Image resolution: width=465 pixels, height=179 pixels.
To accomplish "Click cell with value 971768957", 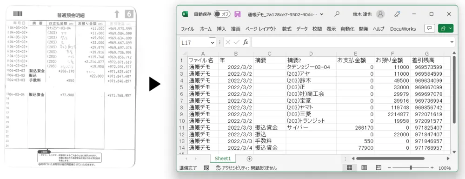I will 427,147.
